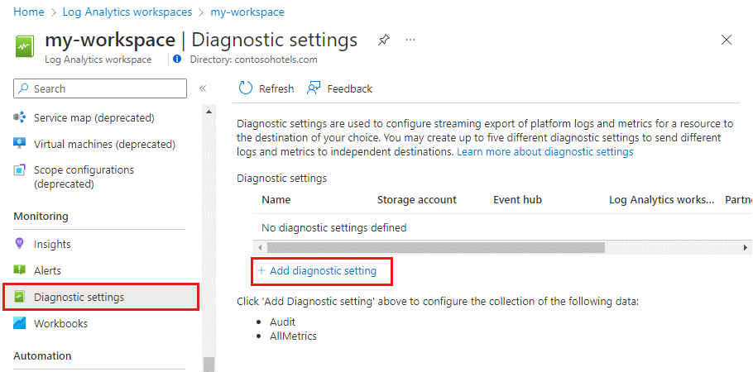Click the pin blade icon

[x=383, y=40]
